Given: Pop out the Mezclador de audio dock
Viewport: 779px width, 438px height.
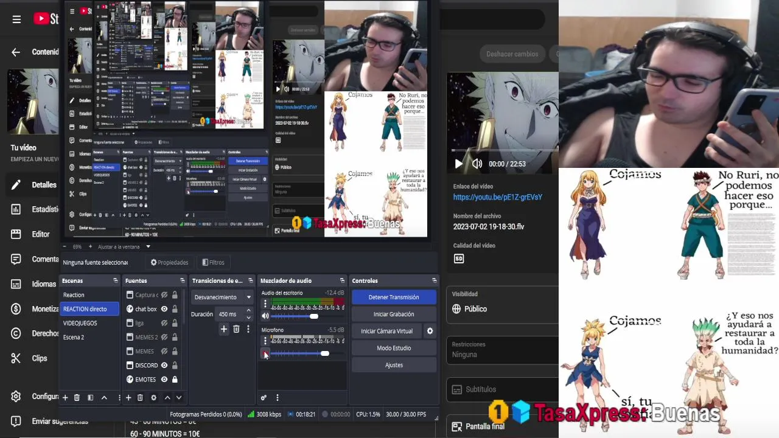Looking at the screenshot, I should pyautogui.click(x=342, y=280).
